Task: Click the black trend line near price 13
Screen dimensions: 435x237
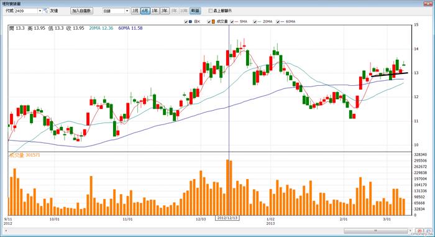Action: (x=390, y=75)
